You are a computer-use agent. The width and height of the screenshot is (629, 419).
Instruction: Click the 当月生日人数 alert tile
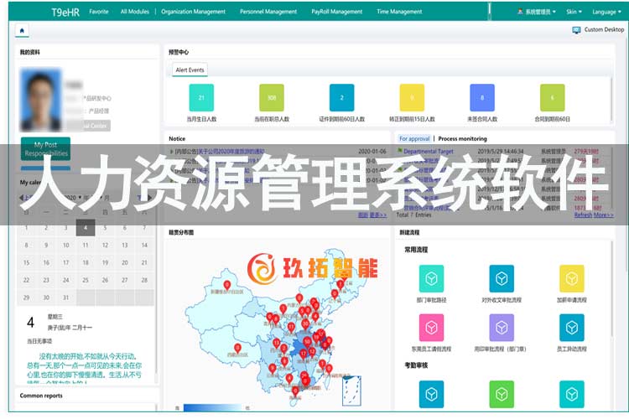201,98
